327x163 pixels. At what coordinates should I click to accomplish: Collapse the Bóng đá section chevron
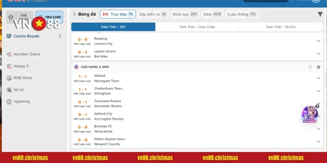point(74,14)
